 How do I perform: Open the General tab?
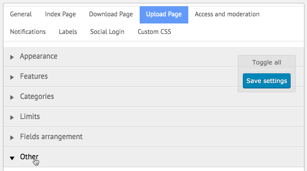click(x=21, y=14)
